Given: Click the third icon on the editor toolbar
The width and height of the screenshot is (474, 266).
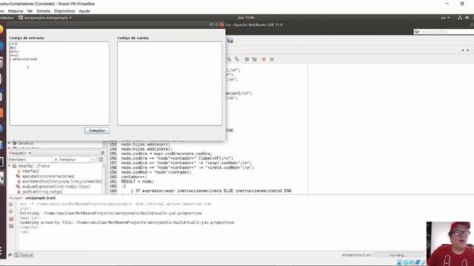Looking at the screenshot, I should (x=247, y=59).
